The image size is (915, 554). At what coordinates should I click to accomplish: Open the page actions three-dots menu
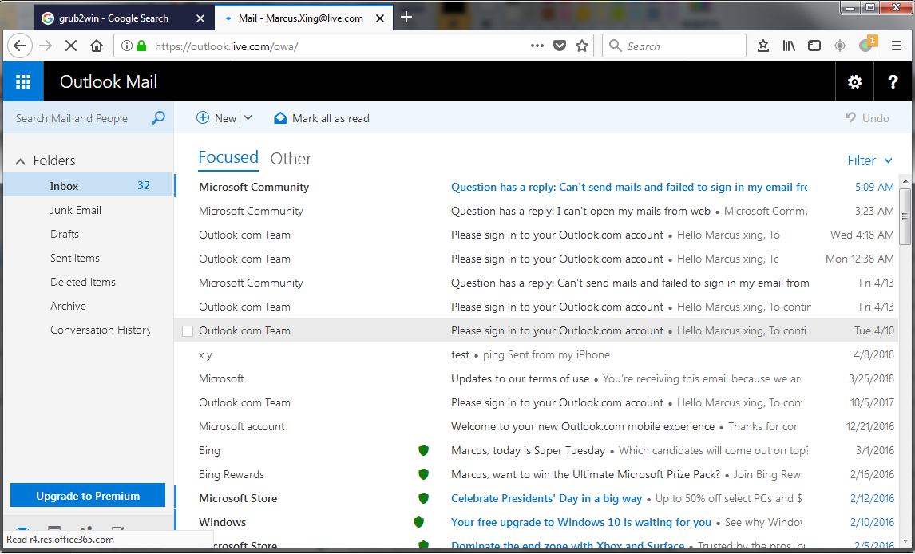(x=537, y=46)
